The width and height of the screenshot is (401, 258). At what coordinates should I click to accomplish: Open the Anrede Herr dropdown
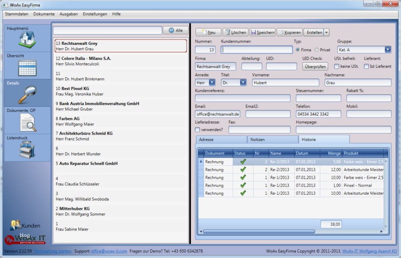(212, 82)
